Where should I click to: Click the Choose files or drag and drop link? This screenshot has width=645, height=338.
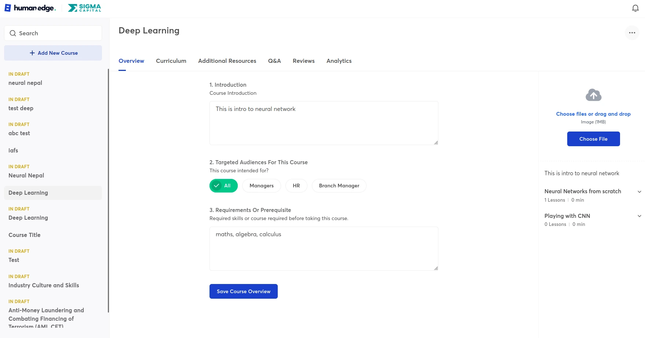tap(593, 114)
